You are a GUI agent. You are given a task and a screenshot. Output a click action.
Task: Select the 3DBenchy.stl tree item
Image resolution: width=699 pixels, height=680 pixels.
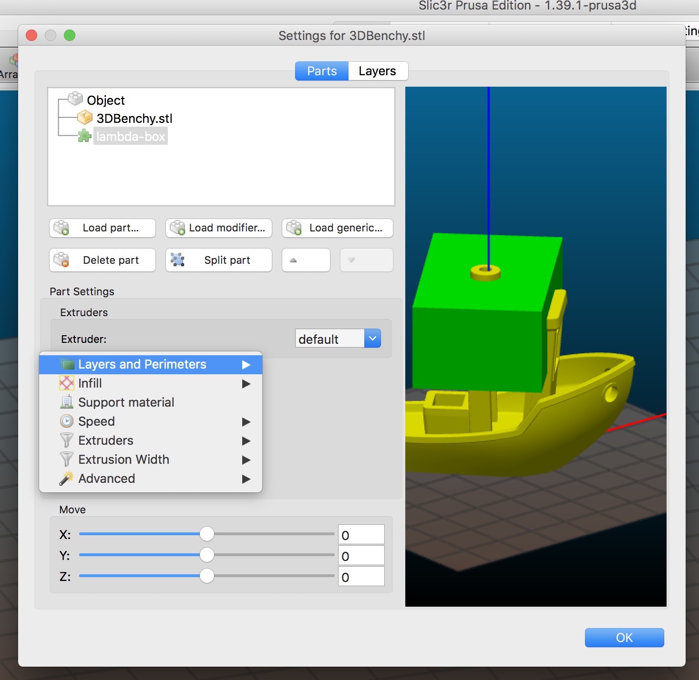pos(134,118)
